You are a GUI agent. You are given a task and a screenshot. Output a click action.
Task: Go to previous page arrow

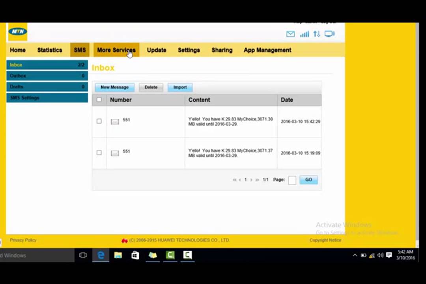click(240, 180)
